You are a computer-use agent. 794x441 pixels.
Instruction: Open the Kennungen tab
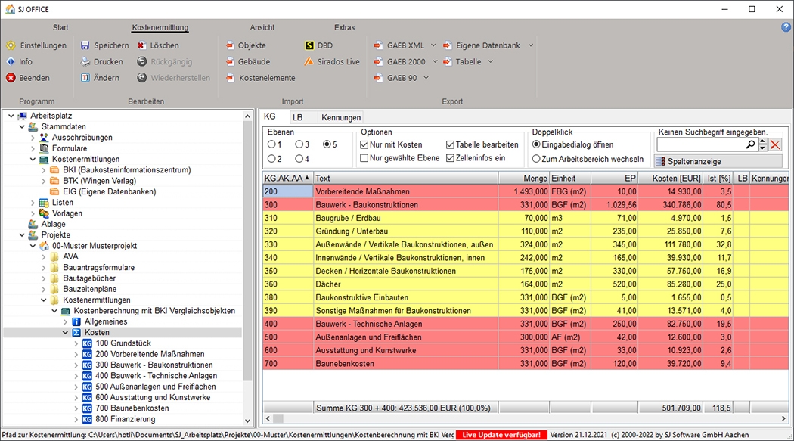point(341,118)
